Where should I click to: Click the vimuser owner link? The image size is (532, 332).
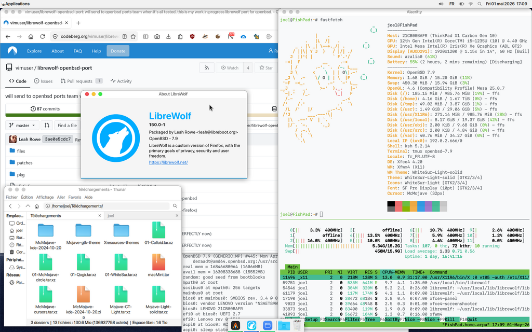[x=24, y=68]
